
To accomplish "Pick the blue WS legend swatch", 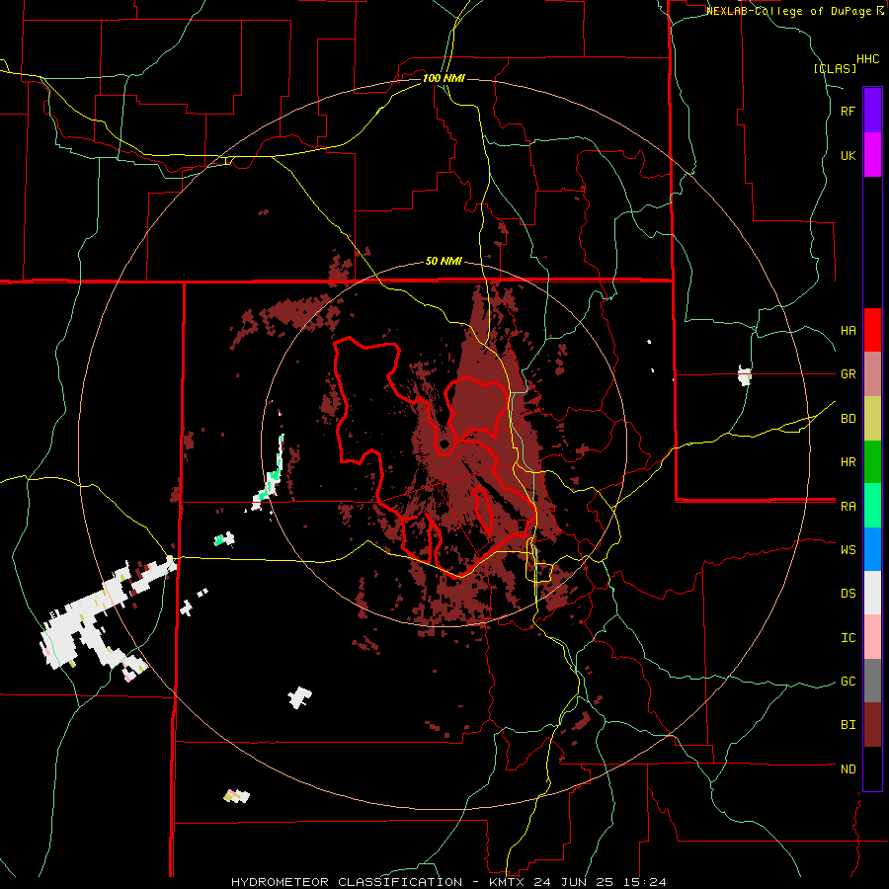I will pyautogui.click(x=872, y=549).
